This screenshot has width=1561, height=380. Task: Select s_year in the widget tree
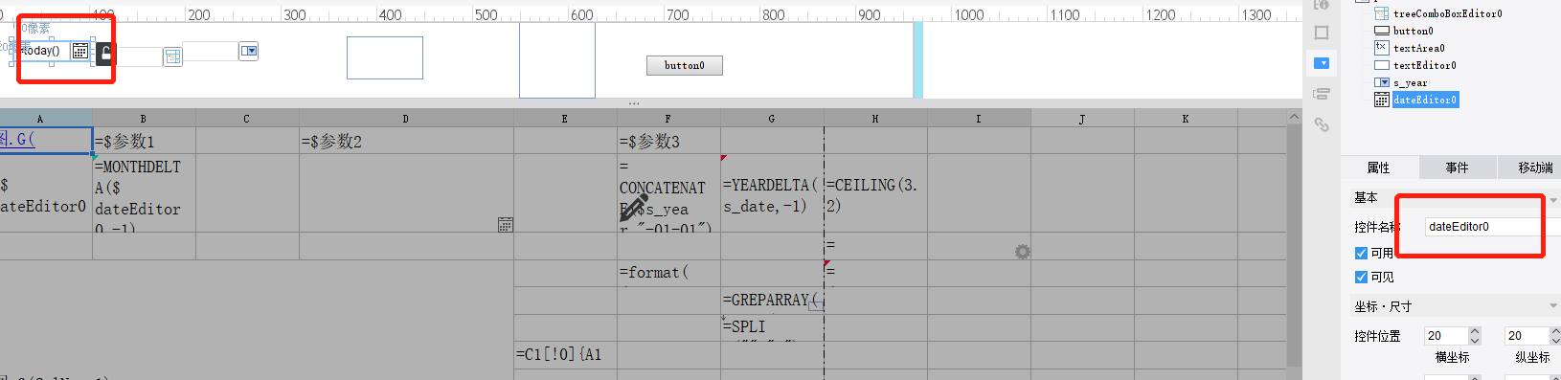tap(1410, 82)
